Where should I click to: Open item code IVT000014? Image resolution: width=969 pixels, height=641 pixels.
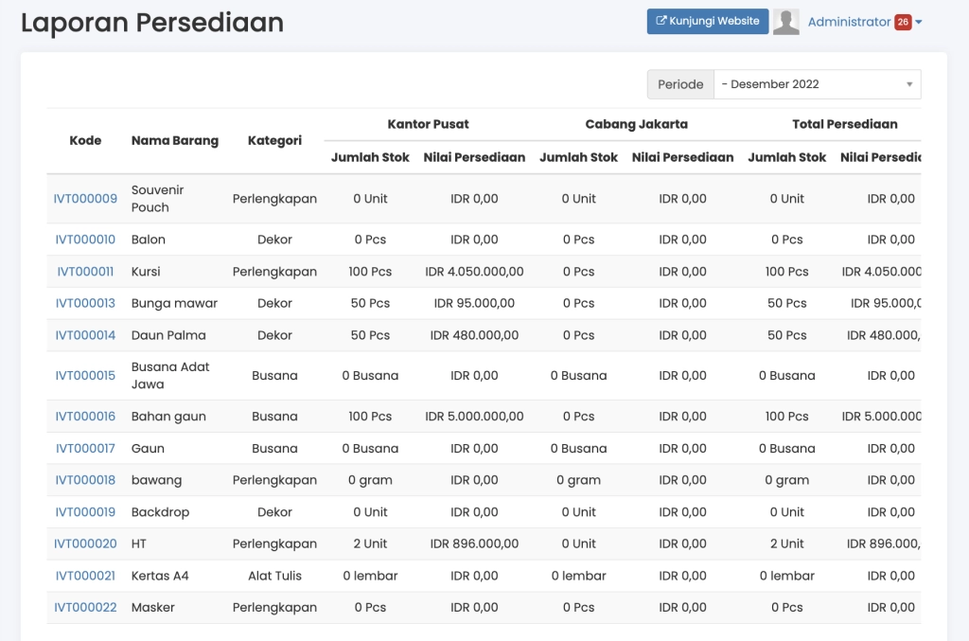(x=85, y=335)
